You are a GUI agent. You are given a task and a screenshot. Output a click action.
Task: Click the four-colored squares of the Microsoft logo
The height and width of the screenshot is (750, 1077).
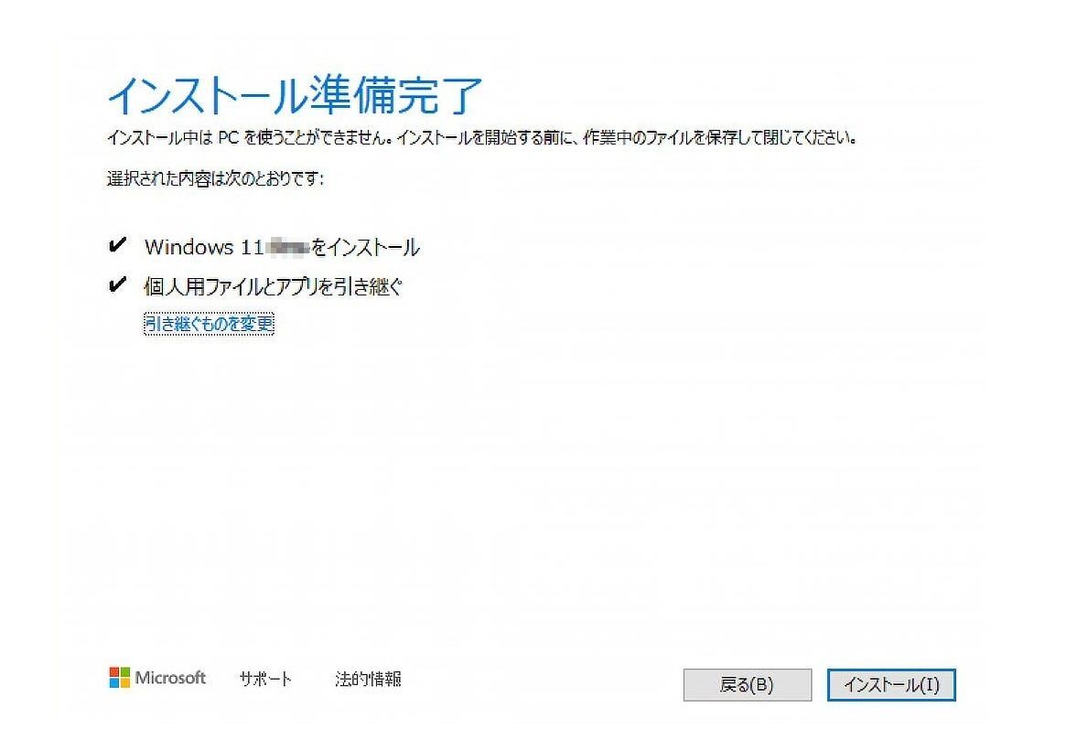[x=120, y=678]
